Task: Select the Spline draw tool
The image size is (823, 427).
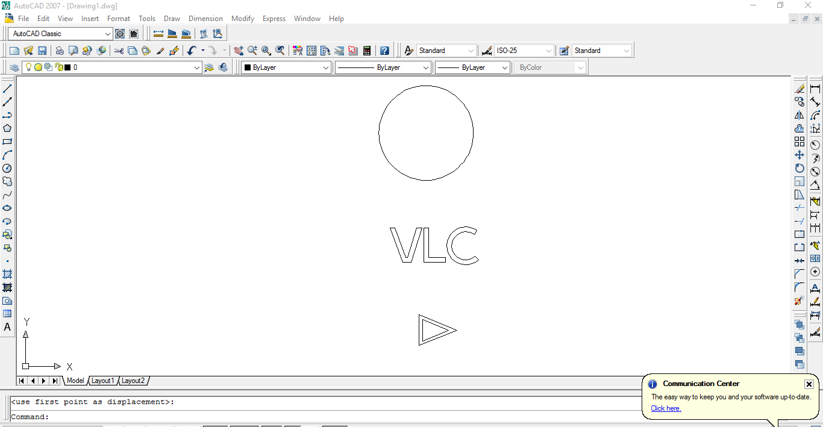Action: 7,195
